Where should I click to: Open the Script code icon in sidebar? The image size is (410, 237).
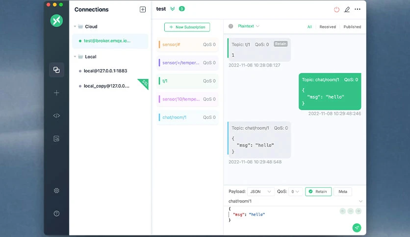[56, 116]
